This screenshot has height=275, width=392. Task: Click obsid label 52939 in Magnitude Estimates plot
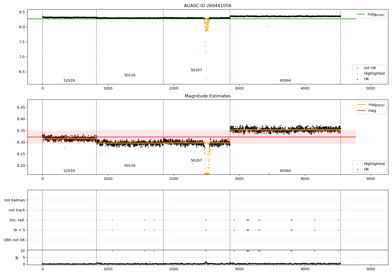(x=69, y=171)
